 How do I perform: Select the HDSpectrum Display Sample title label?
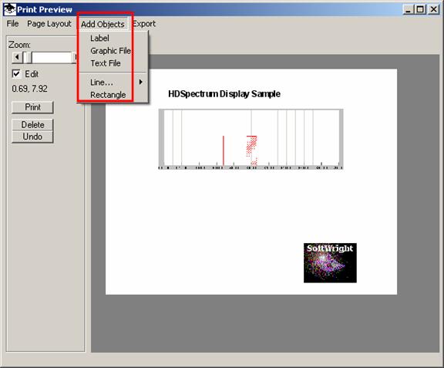[224, 94]
